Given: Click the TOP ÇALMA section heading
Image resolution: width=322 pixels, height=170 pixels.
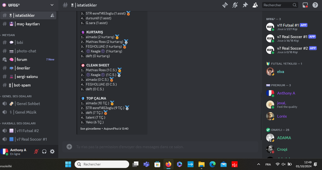Looking at the screenshot, I should pyautogui.click(x=96, y=99).
